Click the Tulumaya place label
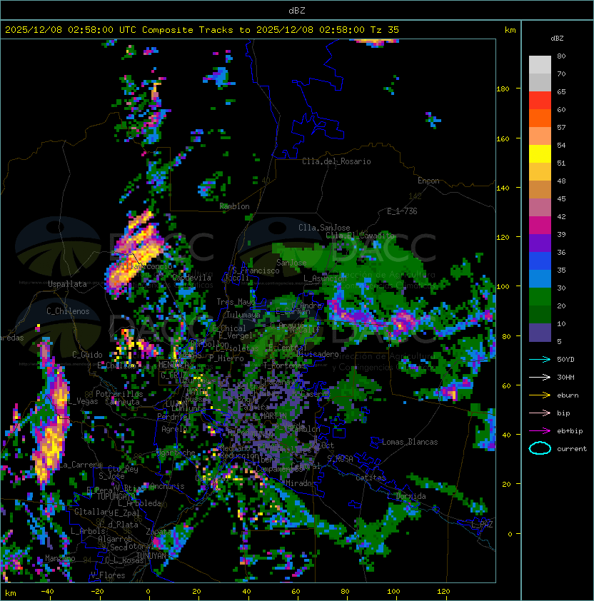 243,315
